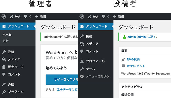Open コメント label in the contributor sidebar
This screenshot has height=98, width=171.
[92, 51]
